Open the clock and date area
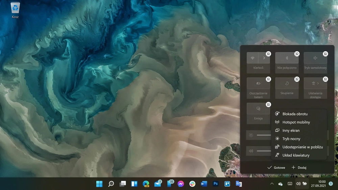 (x=318, y=184)
